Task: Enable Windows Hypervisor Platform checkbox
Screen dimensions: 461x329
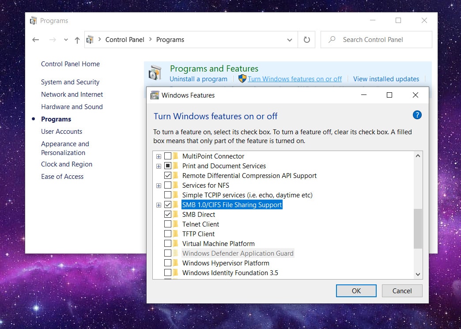Action: (x=168, y=263)
